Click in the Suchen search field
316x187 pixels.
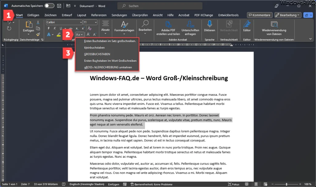tap(160, 6)
